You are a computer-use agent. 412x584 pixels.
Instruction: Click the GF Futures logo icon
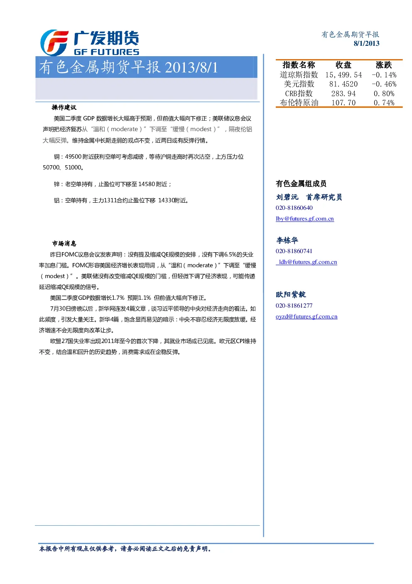[54, 42]
